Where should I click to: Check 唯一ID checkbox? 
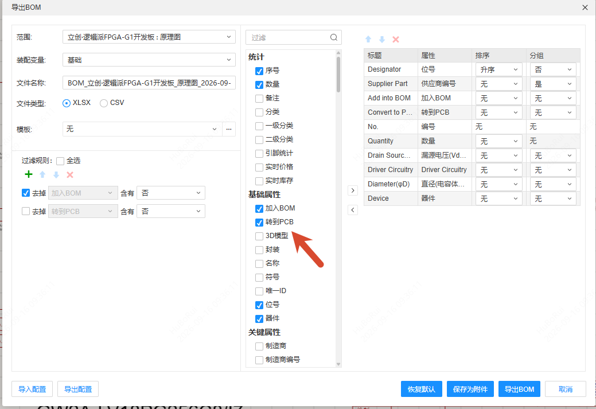tap(259, 291)
